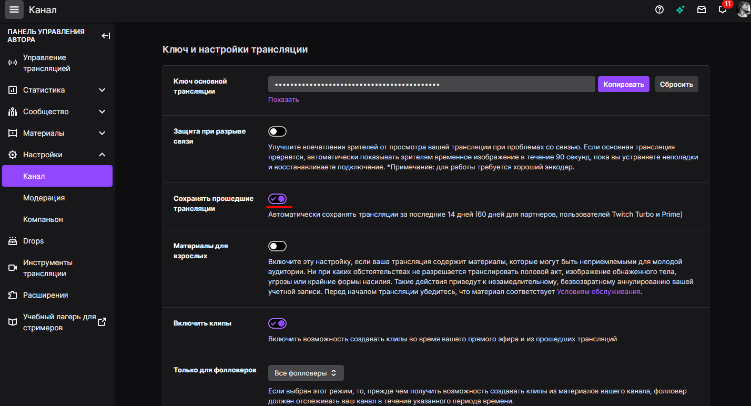Open notifications with the 11 badge
This screenshot has width=751, height=406.
pos(723,9)
